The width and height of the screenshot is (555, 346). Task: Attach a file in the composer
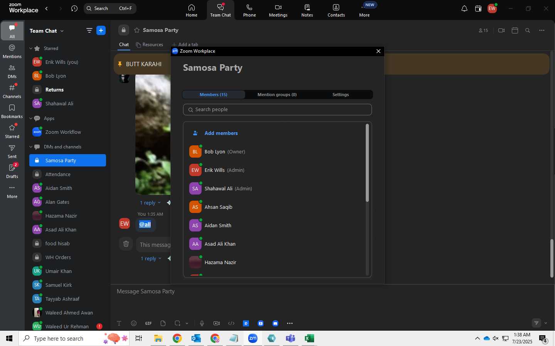coord(163,323)
